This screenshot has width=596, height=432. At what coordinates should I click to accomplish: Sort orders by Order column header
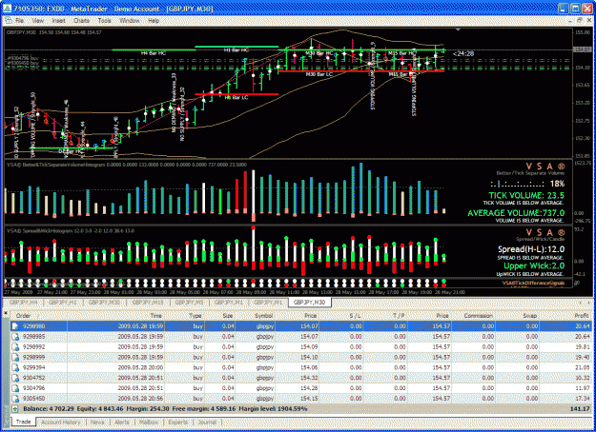(38, 316)
